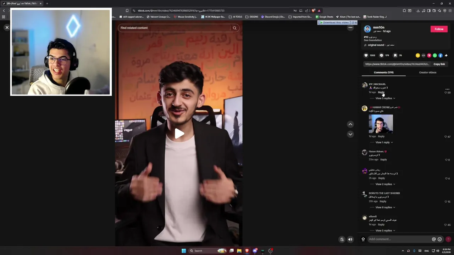Expand View 5 replies
This screenshot has width=454, height=255.
point(385,231)
